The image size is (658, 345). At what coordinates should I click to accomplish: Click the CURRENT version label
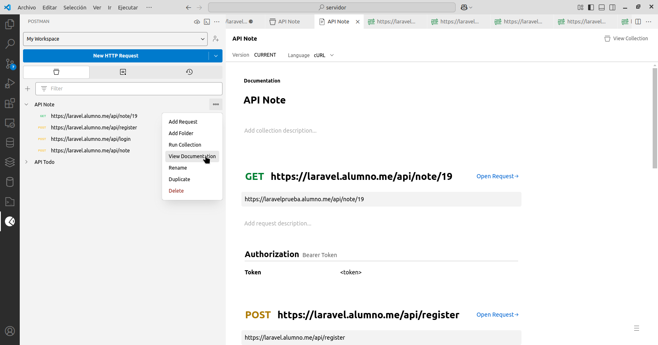pyautogui.click(x=265, y=55)
